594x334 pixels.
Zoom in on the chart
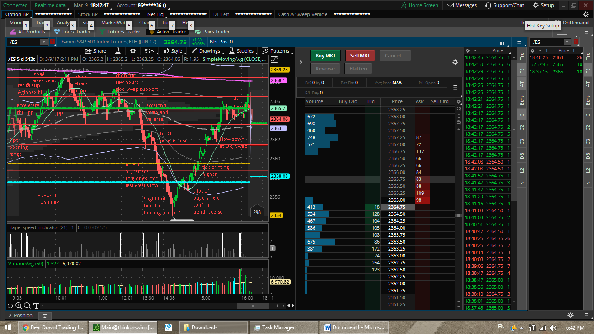click(19, 306)
